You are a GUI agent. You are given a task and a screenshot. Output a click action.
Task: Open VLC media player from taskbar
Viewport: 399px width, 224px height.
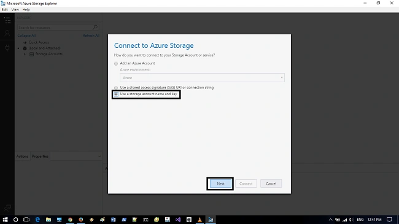click(x=199, y=220)
